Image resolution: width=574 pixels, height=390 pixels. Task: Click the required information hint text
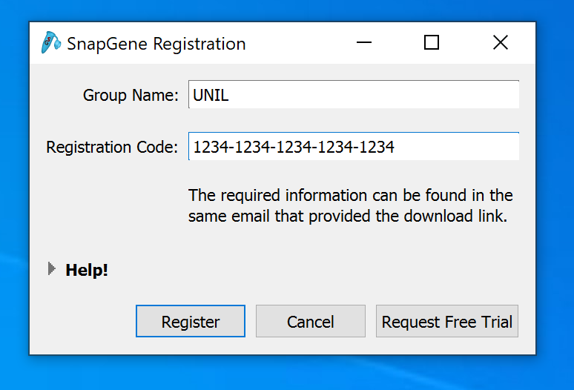(350, 206)
